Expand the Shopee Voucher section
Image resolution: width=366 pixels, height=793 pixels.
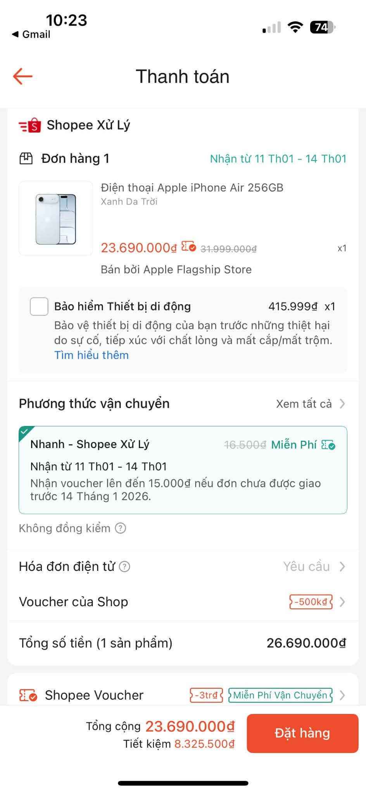click(x=343, y=695)
